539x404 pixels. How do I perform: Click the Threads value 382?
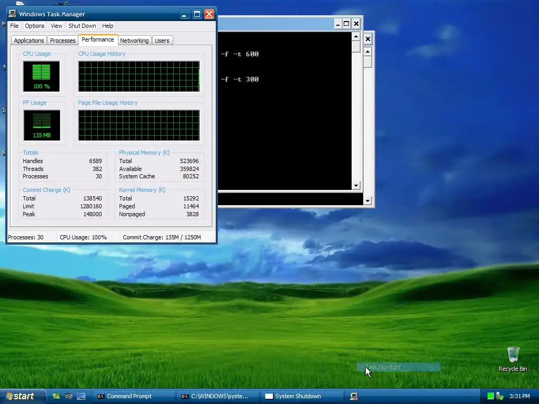pyautogui.click(x=97, y=169)
